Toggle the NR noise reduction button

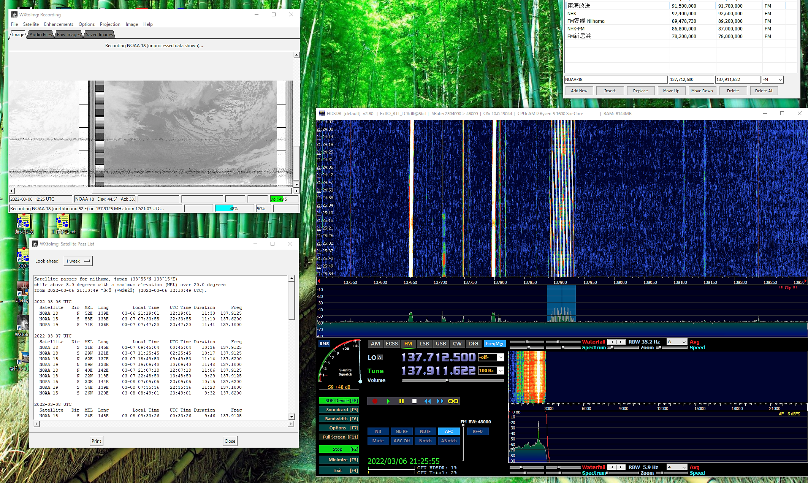coord(378,431)
